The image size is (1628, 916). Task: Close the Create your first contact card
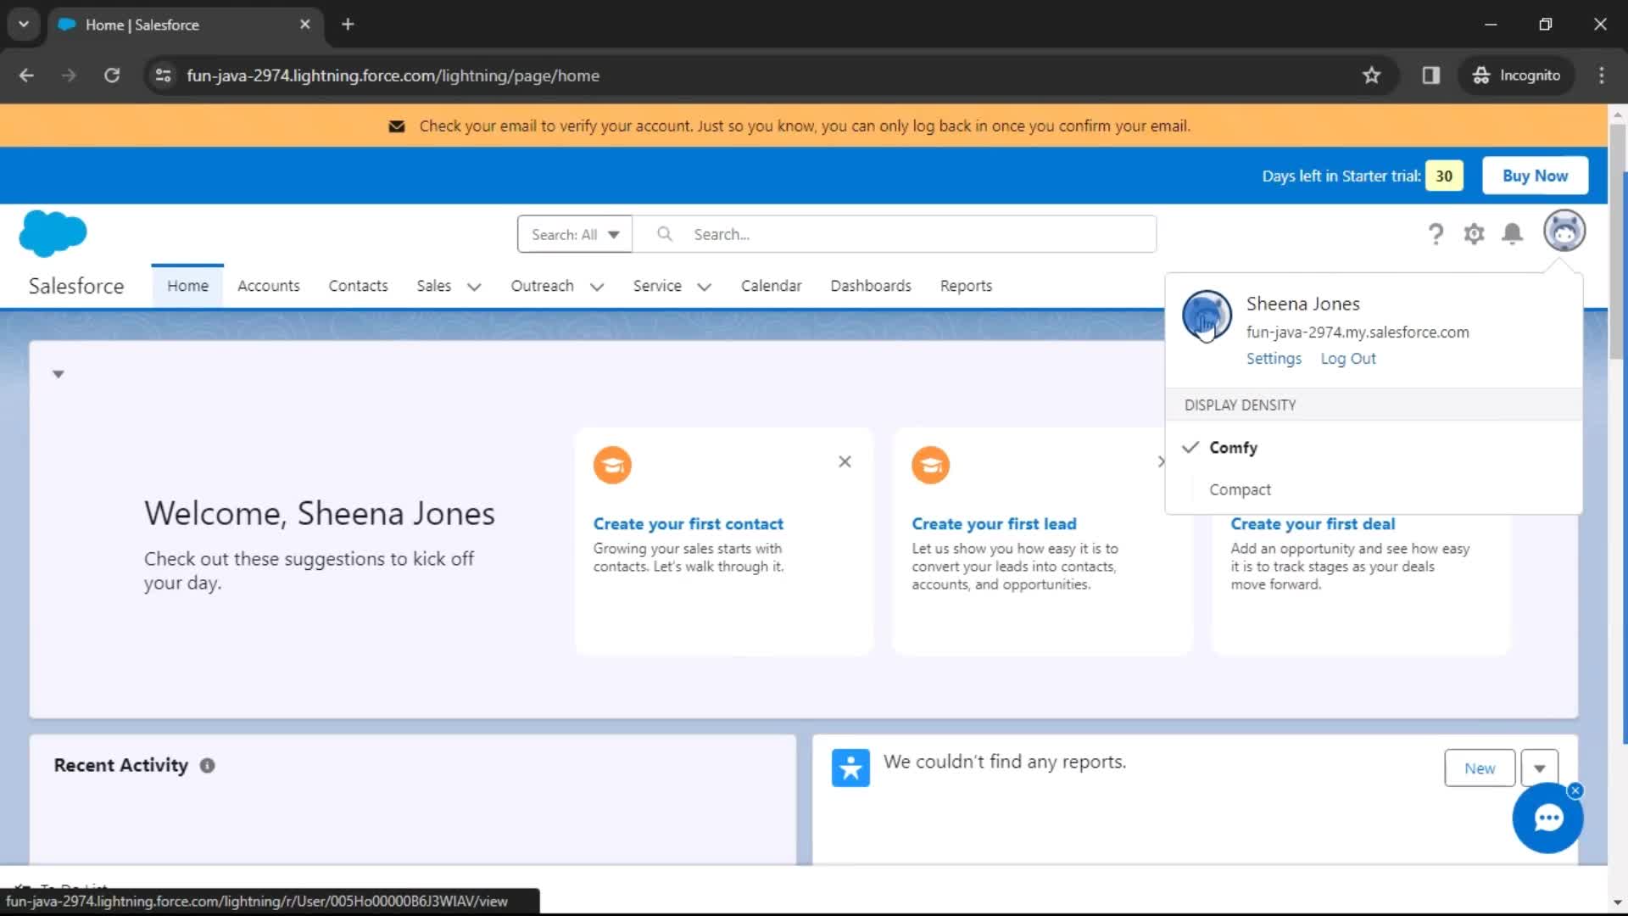[x=845, y=461]
